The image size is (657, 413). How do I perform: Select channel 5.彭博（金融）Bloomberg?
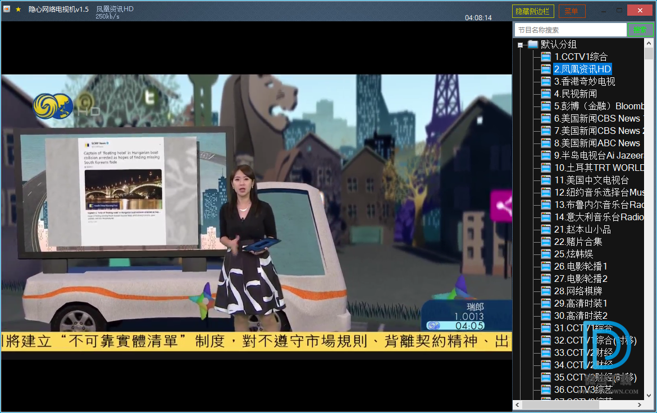[599, 106]
